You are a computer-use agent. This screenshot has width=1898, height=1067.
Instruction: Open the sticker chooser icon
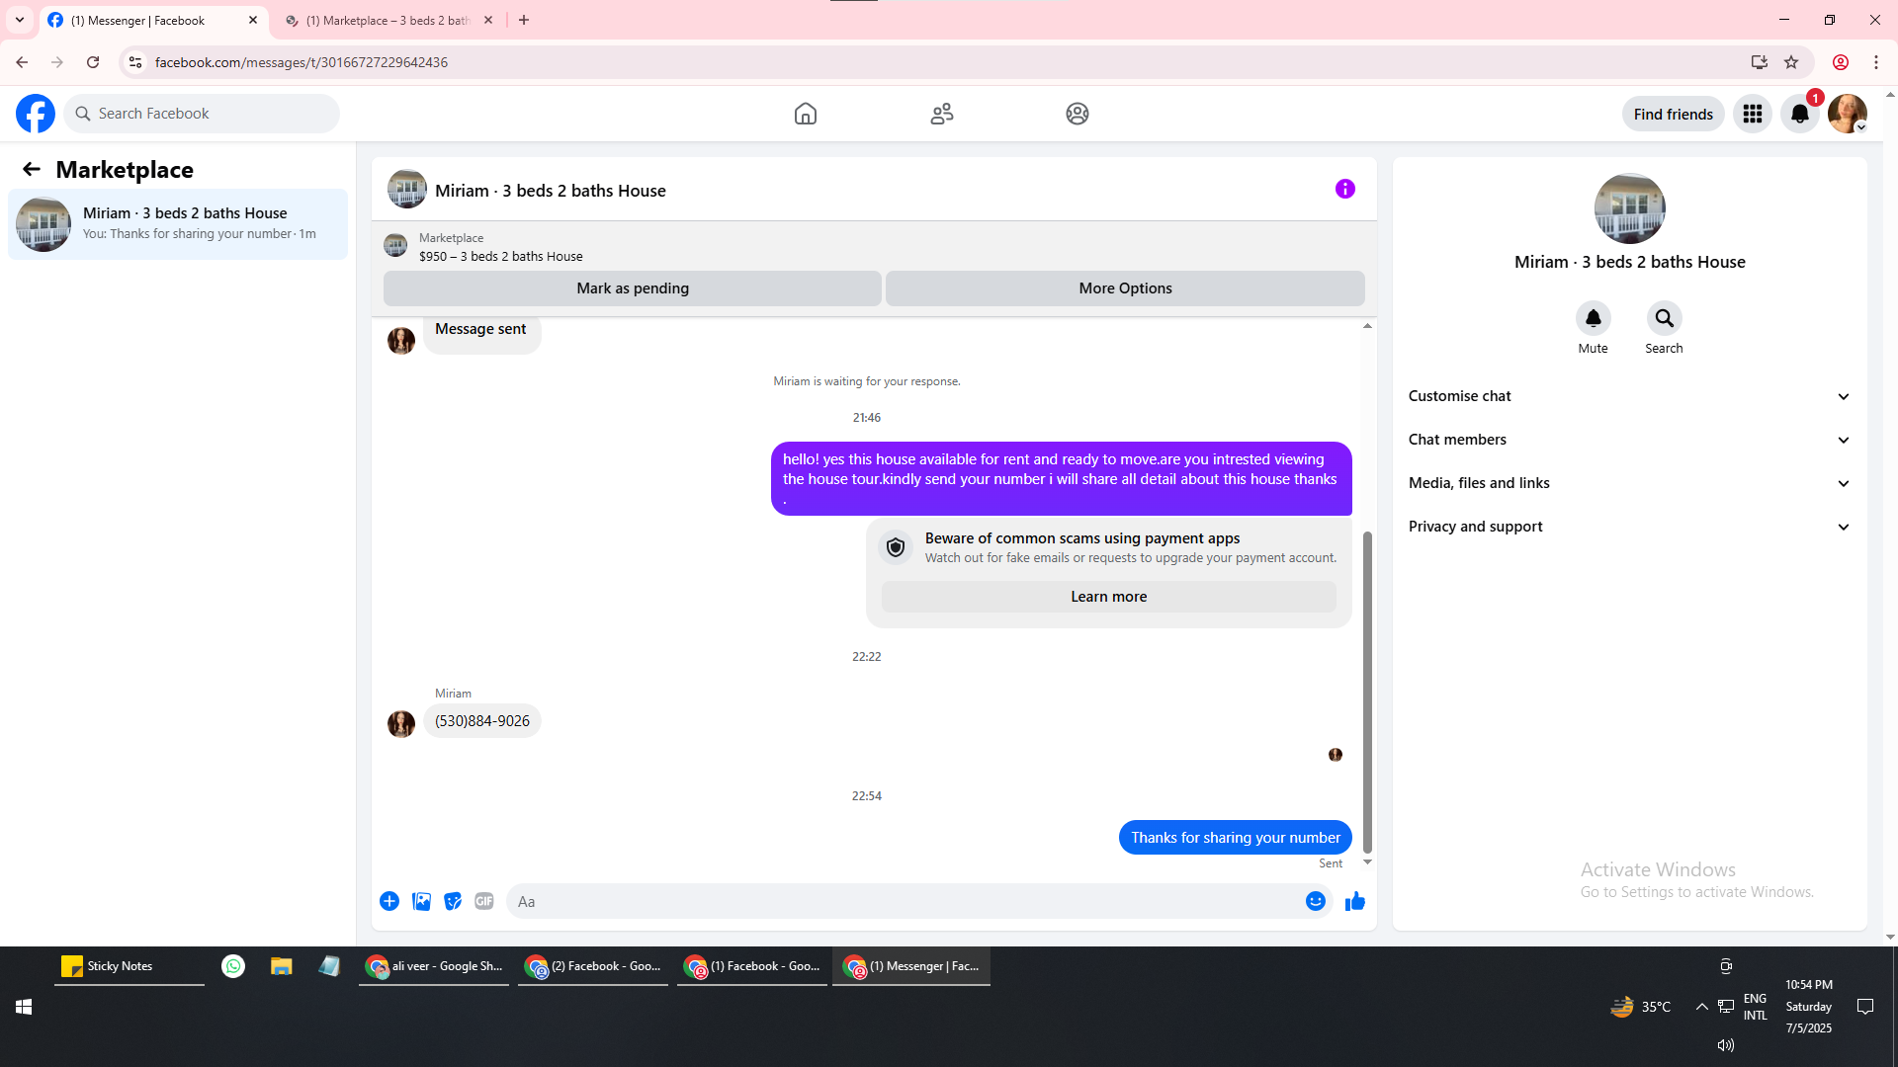tap(453, 901)
